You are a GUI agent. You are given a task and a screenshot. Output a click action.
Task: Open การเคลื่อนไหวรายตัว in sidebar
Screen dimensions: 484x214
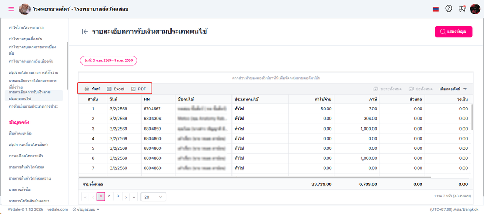[26, 156]
